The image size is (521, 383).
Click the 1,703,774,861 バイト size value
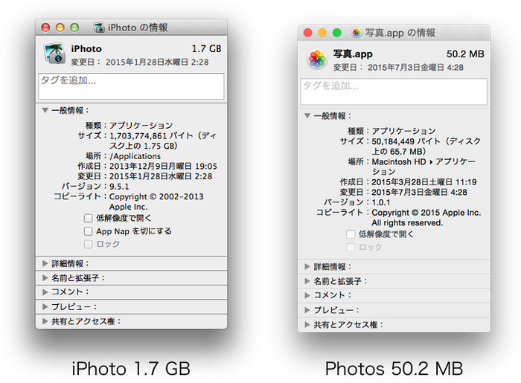[x=163, y=141]
